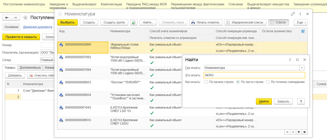Click the item icon of row 000000000007094

pyautogui.click(x=61, y=70)
